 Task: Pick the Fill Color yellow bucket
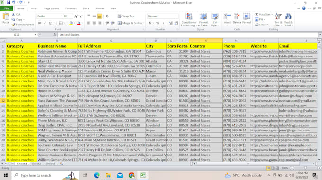71,23
